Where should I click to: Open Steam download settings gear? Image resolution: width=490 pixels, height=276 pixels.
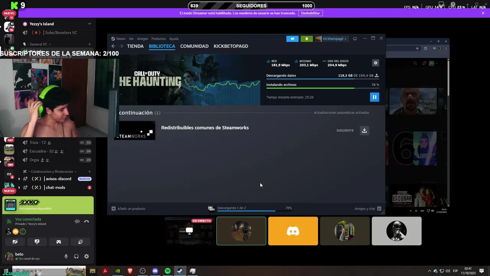pos(376,63)
